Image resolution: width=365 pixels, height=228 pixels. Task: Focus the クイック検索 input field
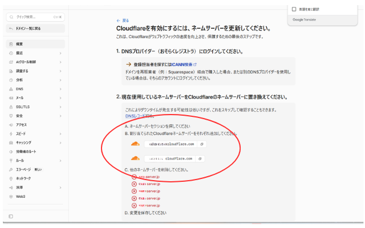tap(35, 17)
